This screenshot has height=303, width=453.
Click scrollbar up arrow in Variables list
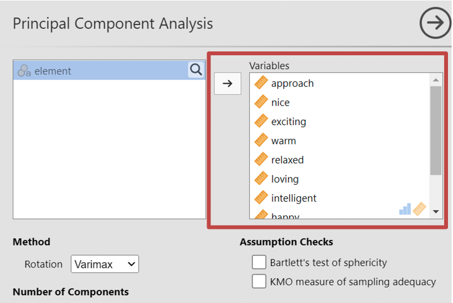[x=436, y=80]
